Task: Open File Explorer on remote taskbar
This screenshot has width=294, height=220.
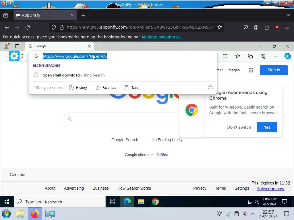Action: click(x=141, y=202)
